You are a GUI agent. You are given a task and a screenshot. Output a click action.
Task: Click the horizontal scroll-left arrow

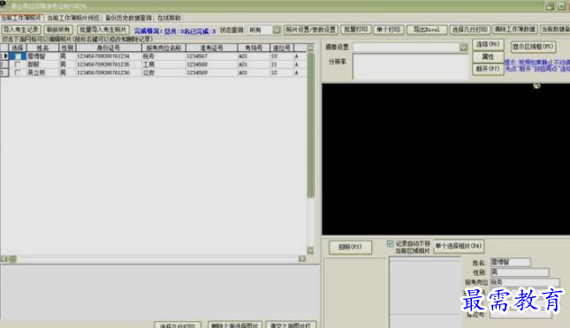4,258
